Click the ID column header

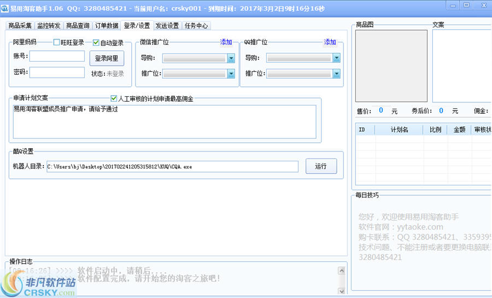[365, 130]
